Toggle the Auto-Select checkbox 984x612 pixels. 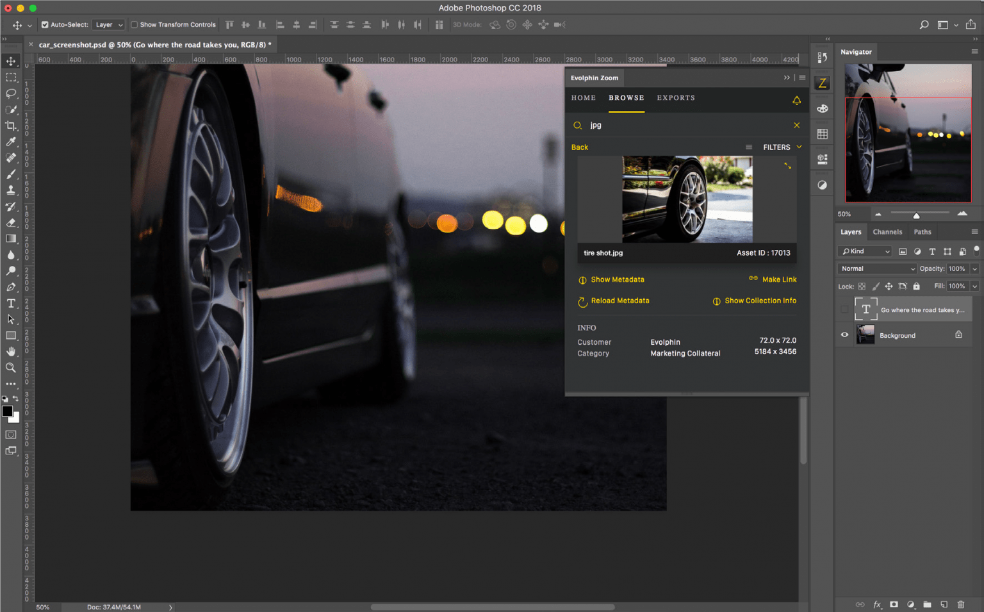coord(45,25)
